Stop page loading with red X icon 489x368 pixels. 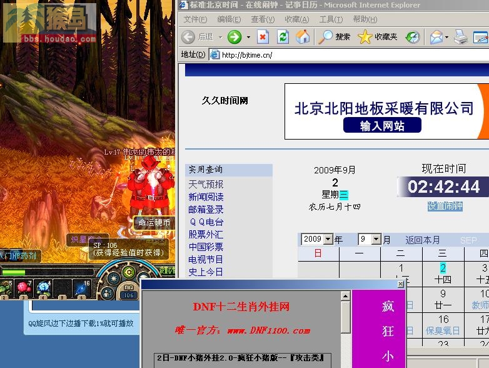pyautogui.click(x=263, y=37)
